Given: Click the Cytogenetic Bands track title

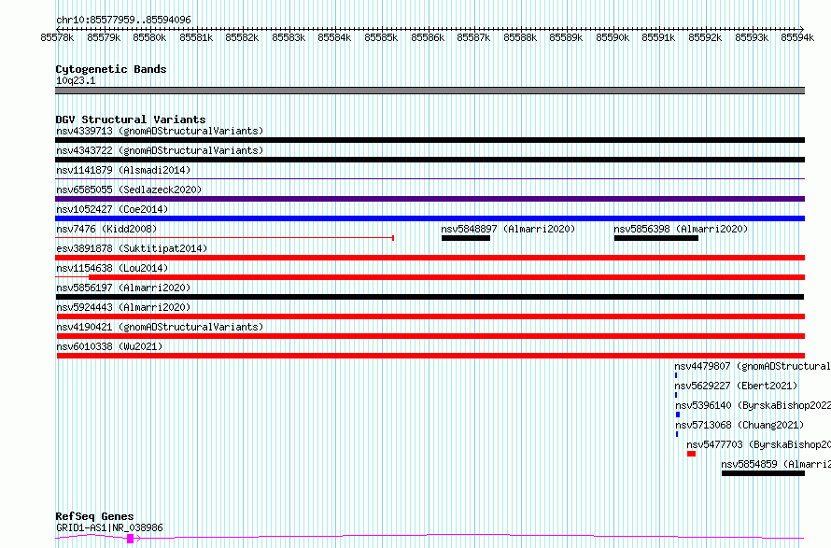Looking at the screenshot, I should point(111,69).
